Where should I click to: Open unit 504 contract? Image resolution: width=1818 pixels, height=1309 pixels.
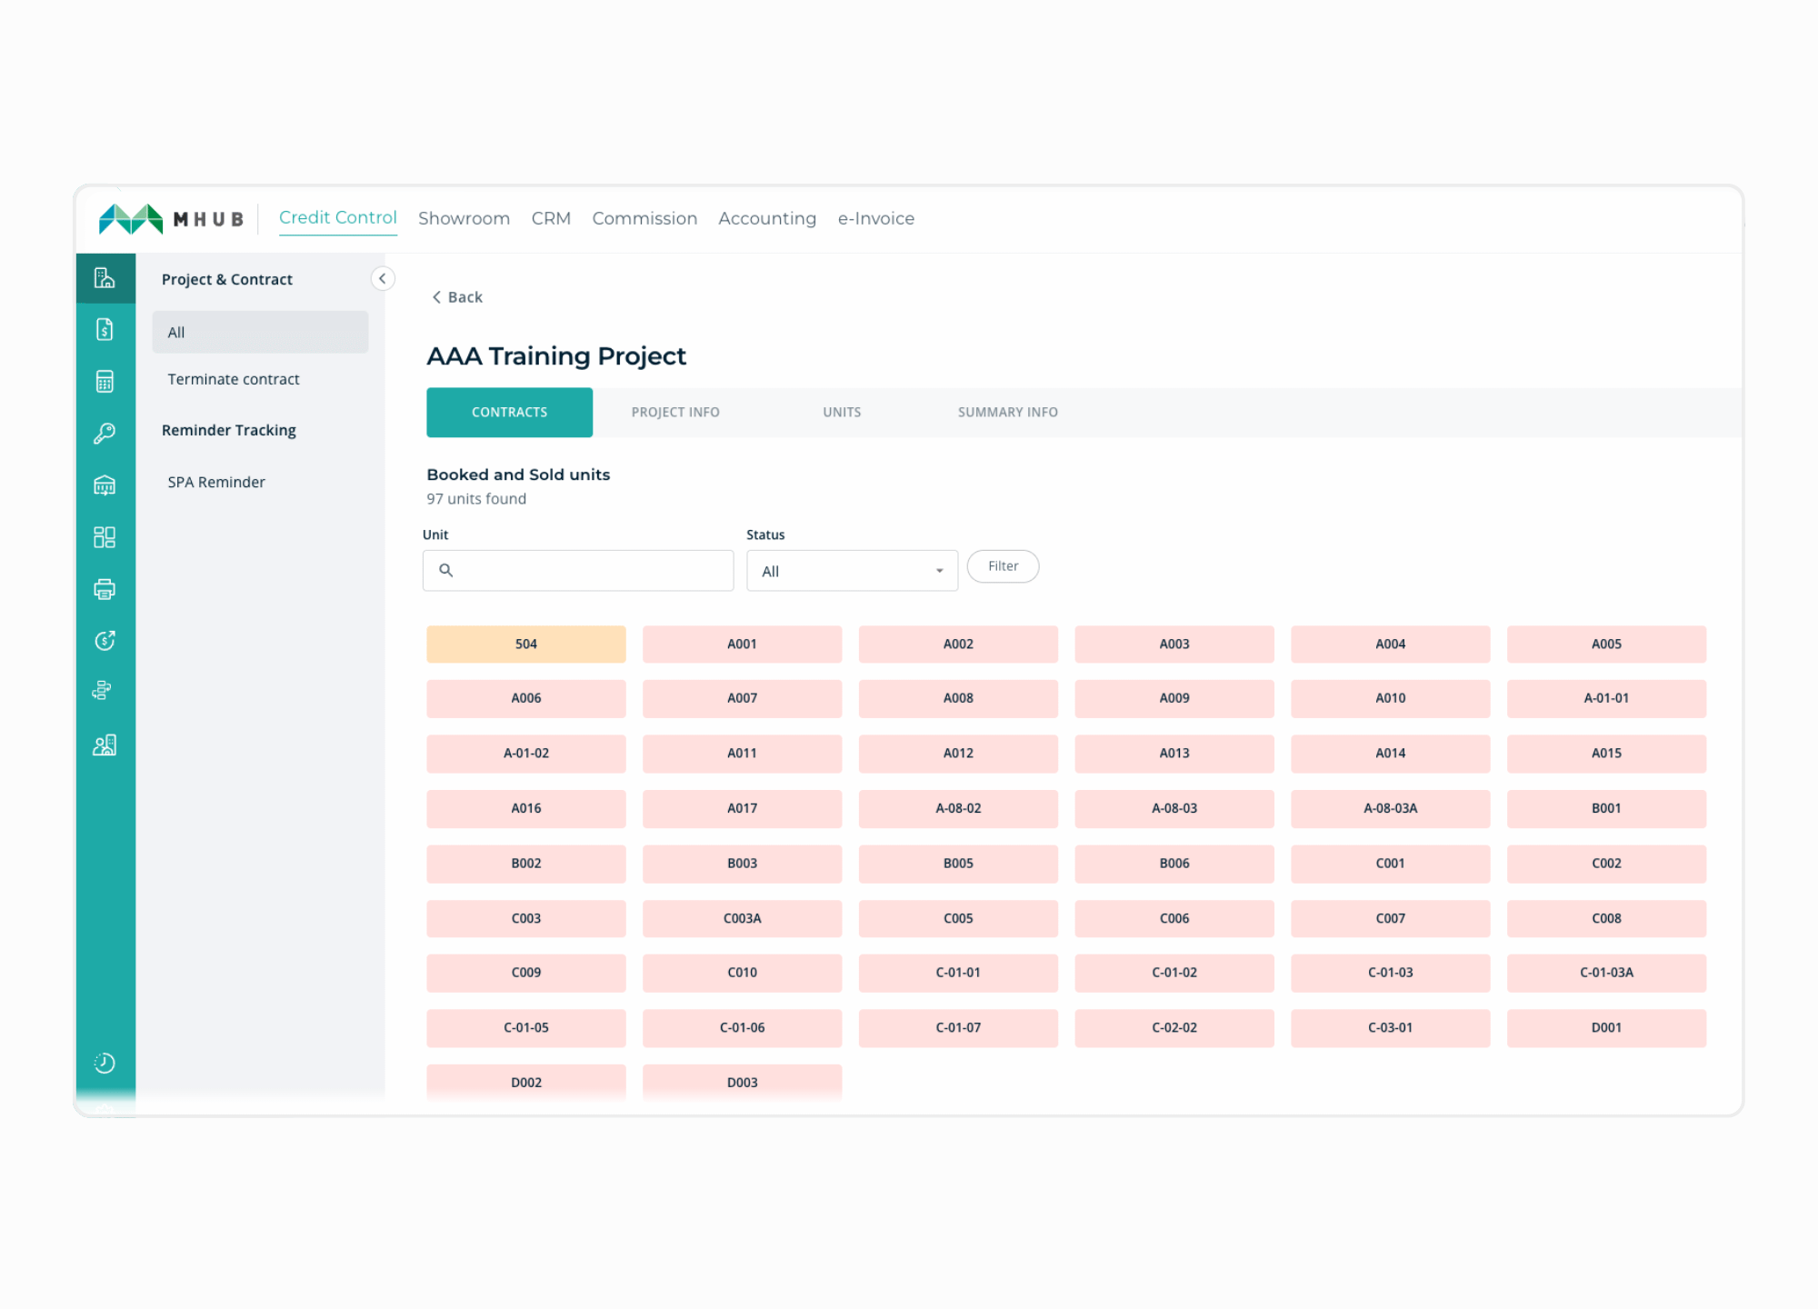tap(526, 644)
